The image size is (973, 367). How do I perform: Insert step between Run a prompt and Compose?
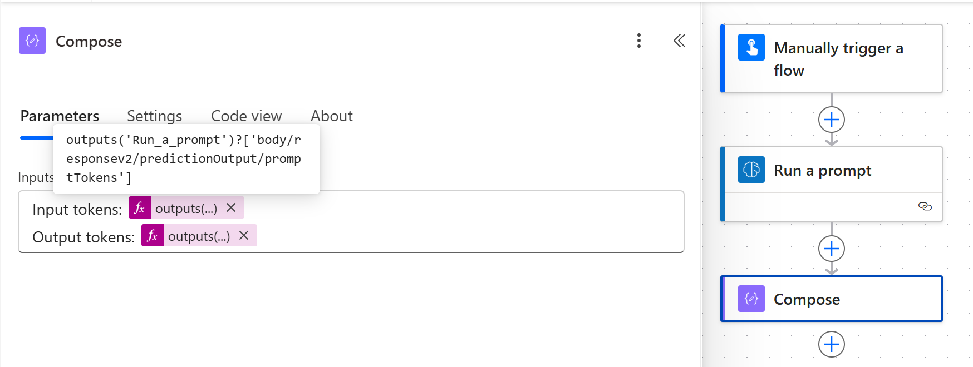pyautogui.click(x=832, y=249)
